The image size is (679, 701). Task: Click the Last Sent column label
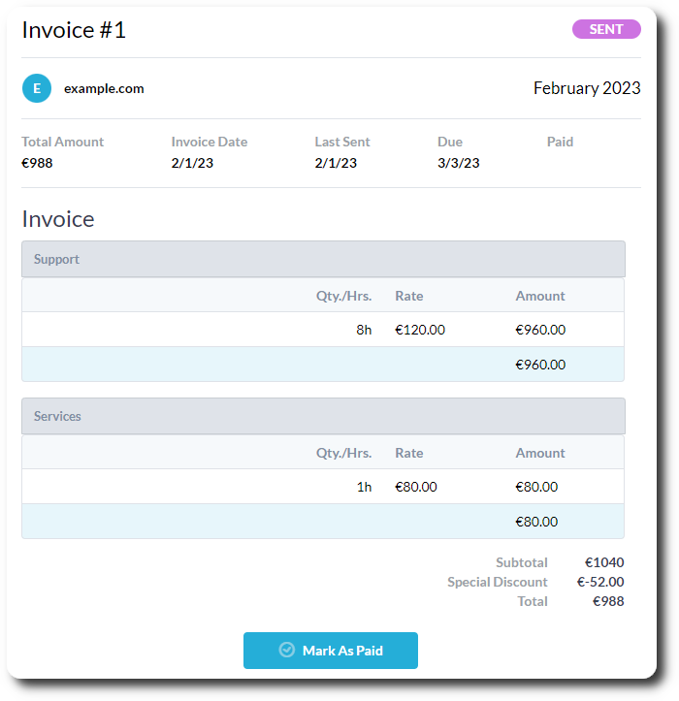pos(342,142)
